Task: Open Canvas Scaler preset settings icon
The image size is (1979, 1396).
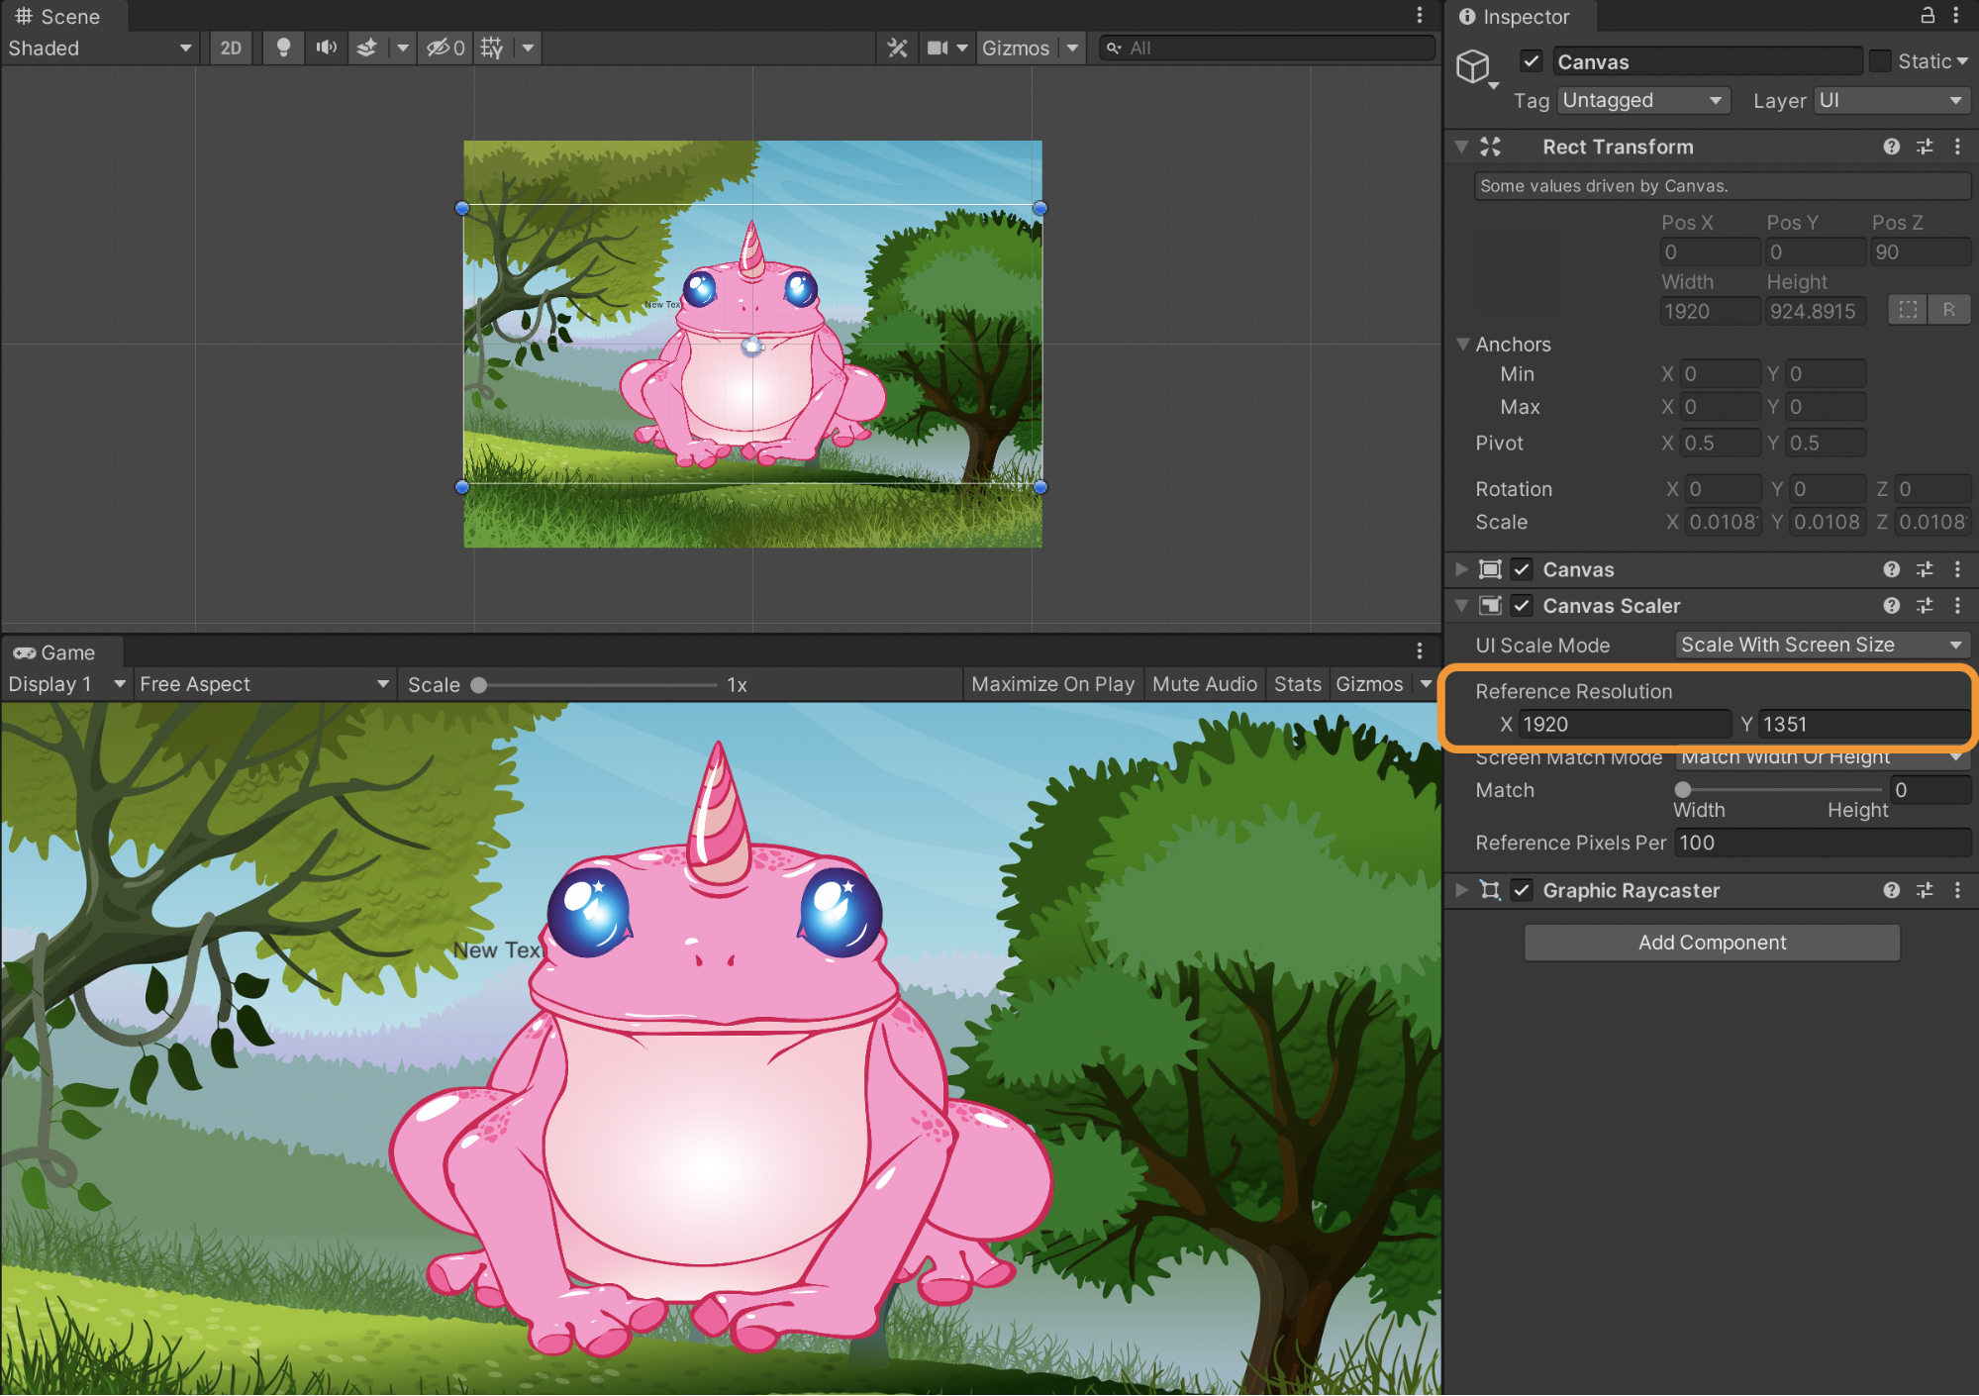Action: [x=1925, y=605]
